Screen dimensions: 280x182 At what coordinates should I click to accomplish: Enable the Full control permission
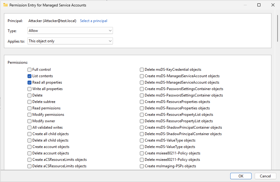[x=29, y=70]
